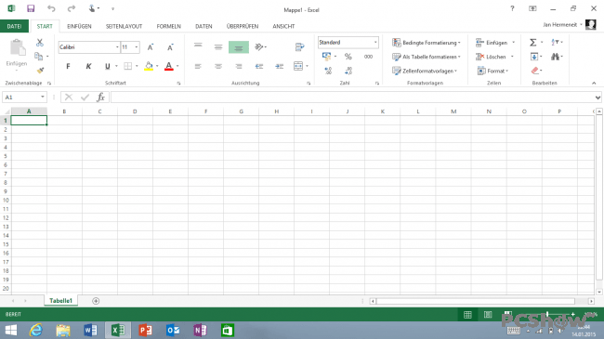
Task: Undo the last action
Action: click(x=51, y=8)
